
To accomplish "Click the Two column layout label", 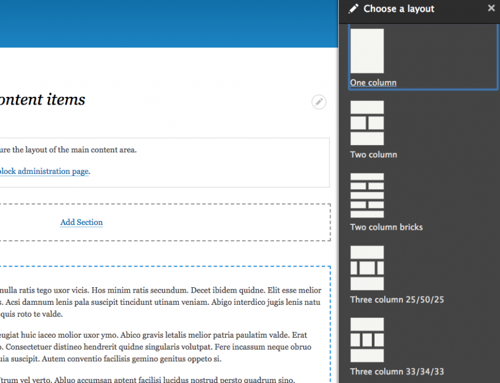I will point(373,154).
